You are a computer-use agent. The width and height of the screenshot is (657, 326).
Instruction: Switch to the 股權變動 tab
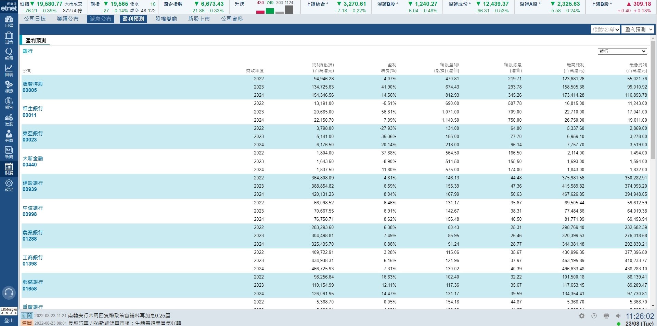(x=166, y=19)
